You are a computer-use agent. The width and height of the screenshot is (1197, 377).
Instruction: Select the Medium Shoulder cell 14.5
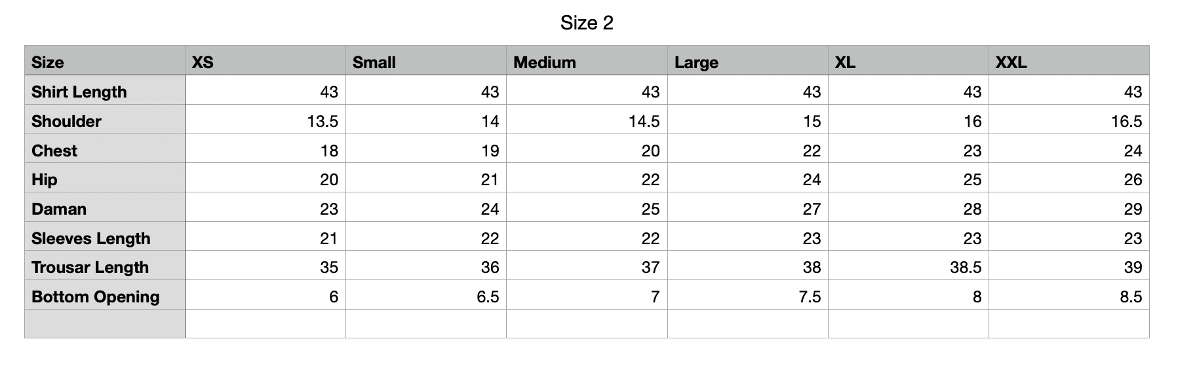pyautogui.click(x=587, y=119)
